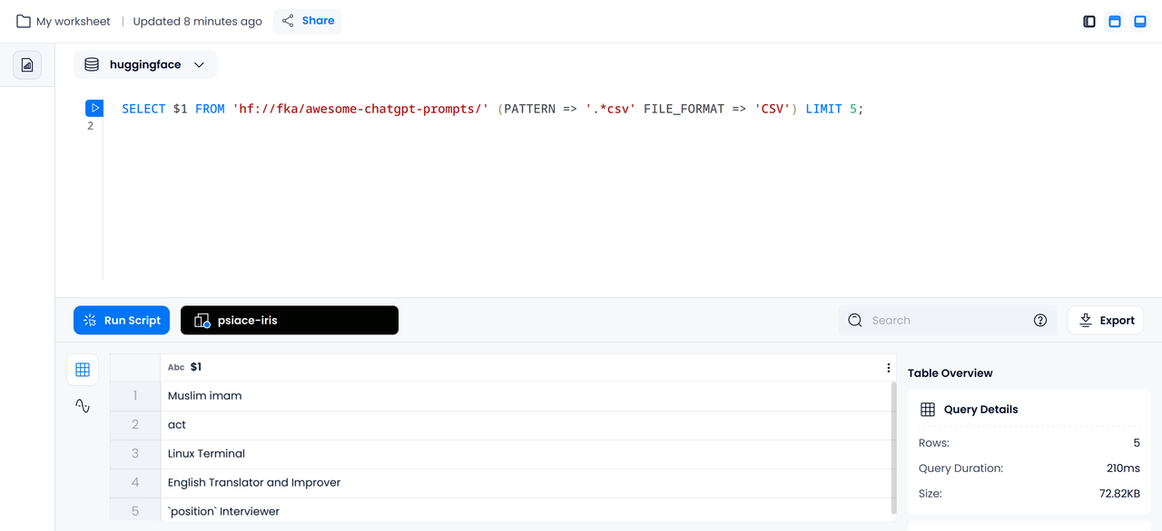Screen dimensions: 1162x531
Task: Click the search help question mark icon
Action: point(1040,321)
